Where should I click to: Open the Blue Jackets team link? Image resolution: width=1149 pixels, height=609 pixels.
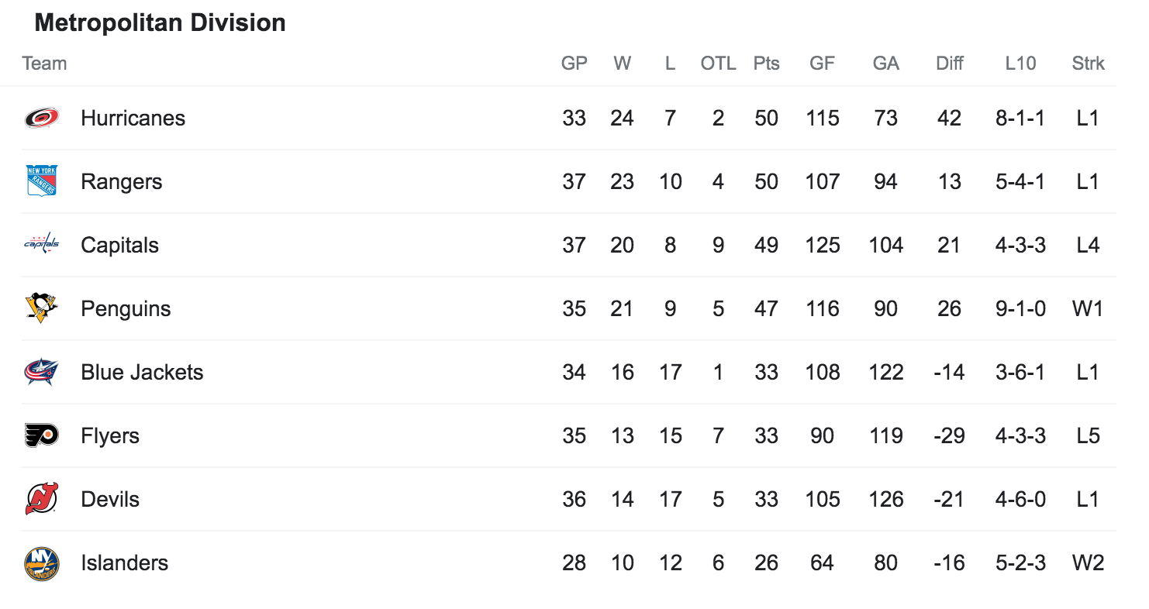point(142,372)
